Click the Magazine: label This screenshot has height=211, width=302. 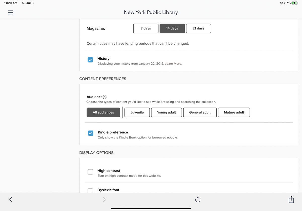pyautogui.click(x=96, y=28)
